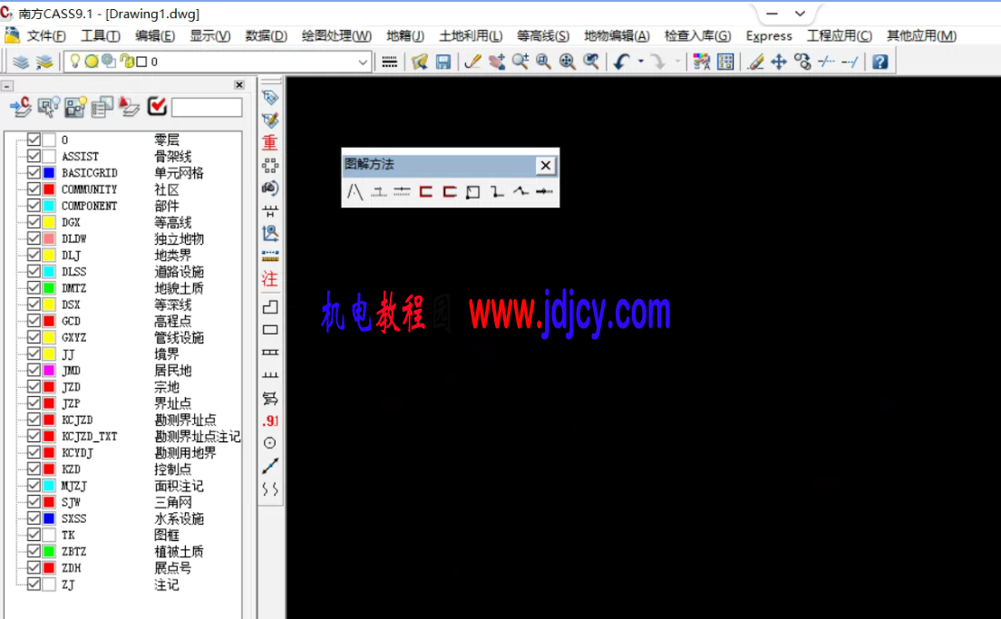Viewport: 1001px width, 619px height.
Task: Click the red 注 annotation icon
Action: coord(270,279)
